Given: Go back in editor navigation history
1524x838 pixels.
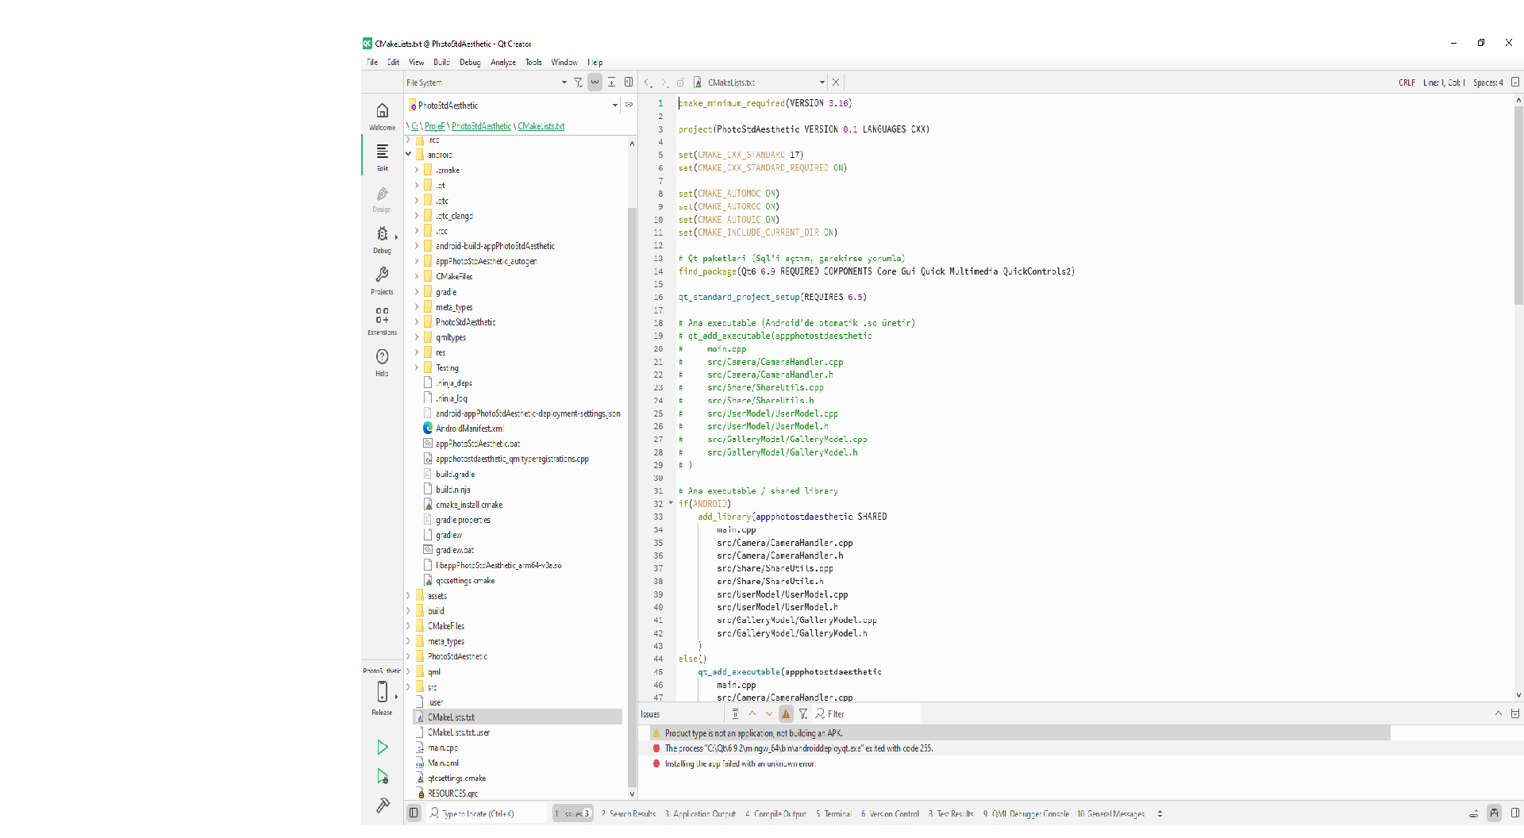Looking at the screenshot, I should coord(648,82).
